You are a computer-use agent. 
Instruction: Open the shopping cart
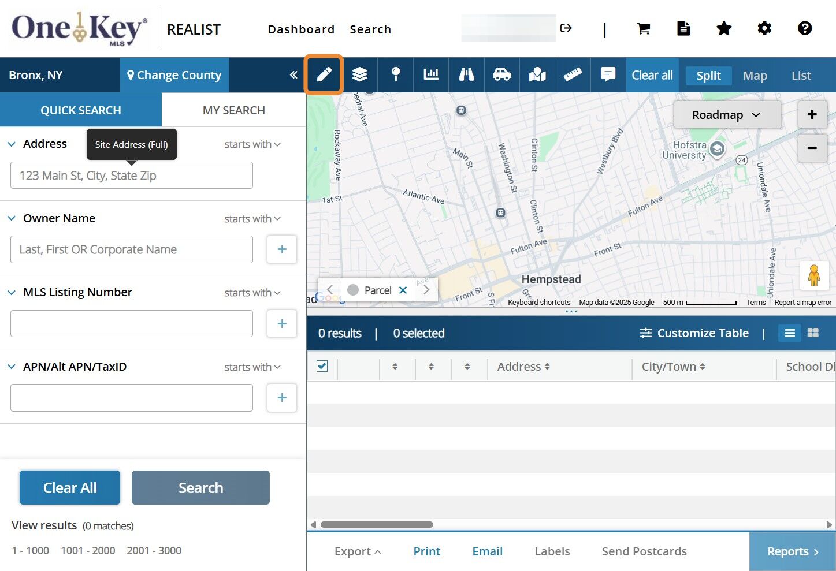click(x=644, y=28)
